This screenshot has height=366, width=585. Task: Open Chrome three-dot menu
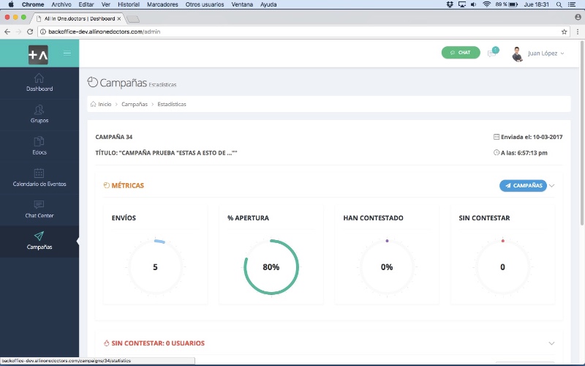click(x=578, y=31)
